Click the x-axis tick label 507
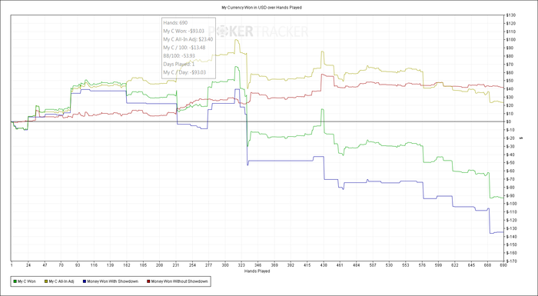Image resolution: width=538 pixels, height=296 pixels. 373,265
